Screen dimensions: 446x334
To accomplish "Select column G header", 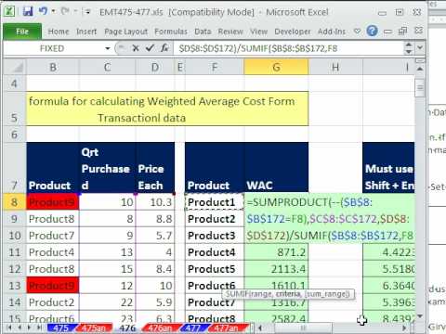I will click(276, 67).
